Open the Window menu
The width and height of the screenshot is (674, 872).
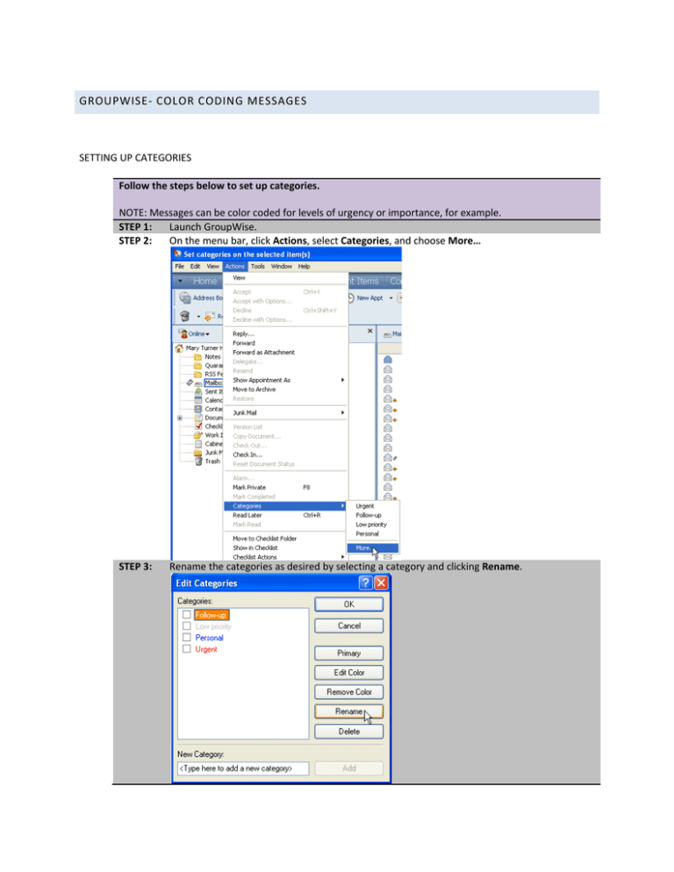point(281,267)
